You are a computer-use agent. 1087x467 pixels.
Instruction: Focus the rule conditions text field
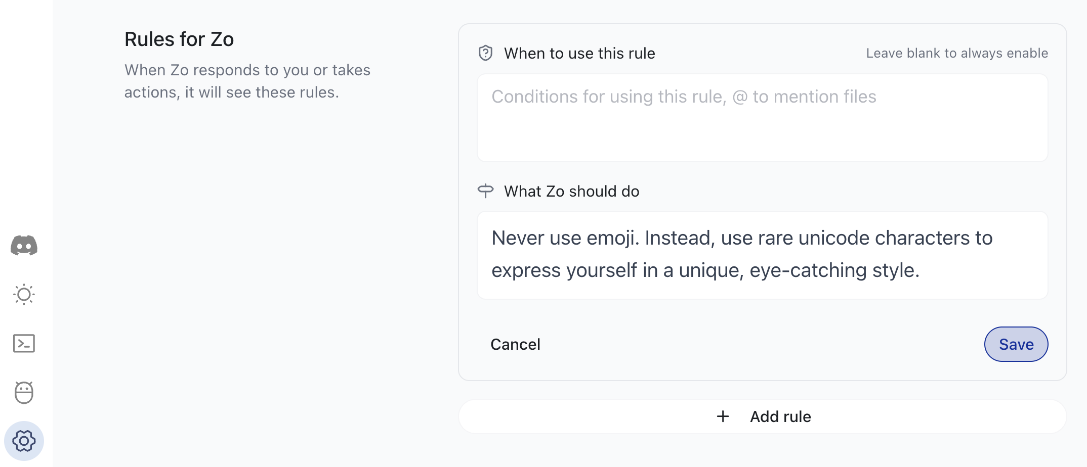[x=763, y=118]
